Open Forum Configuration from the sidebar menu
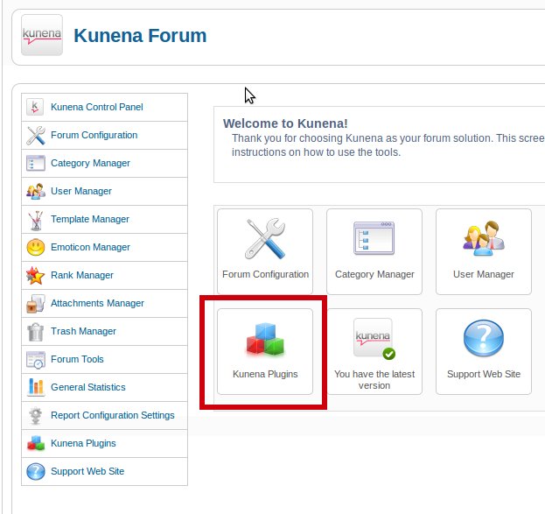 pos(94,135)
